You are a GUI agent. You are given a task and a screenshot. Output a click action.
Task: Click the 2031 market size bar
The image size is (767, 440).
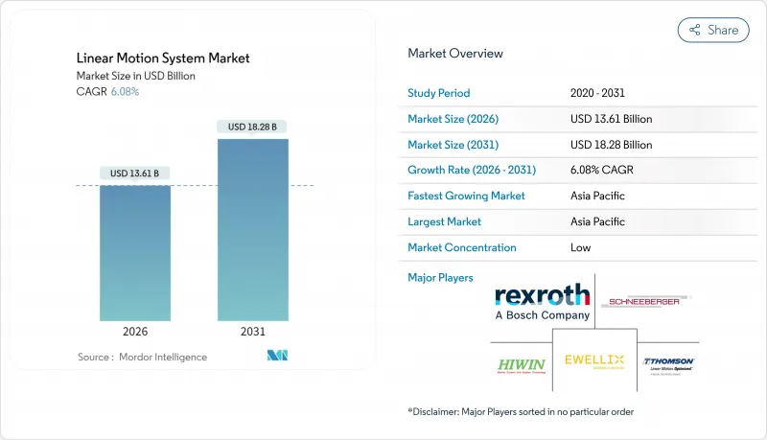253,230
